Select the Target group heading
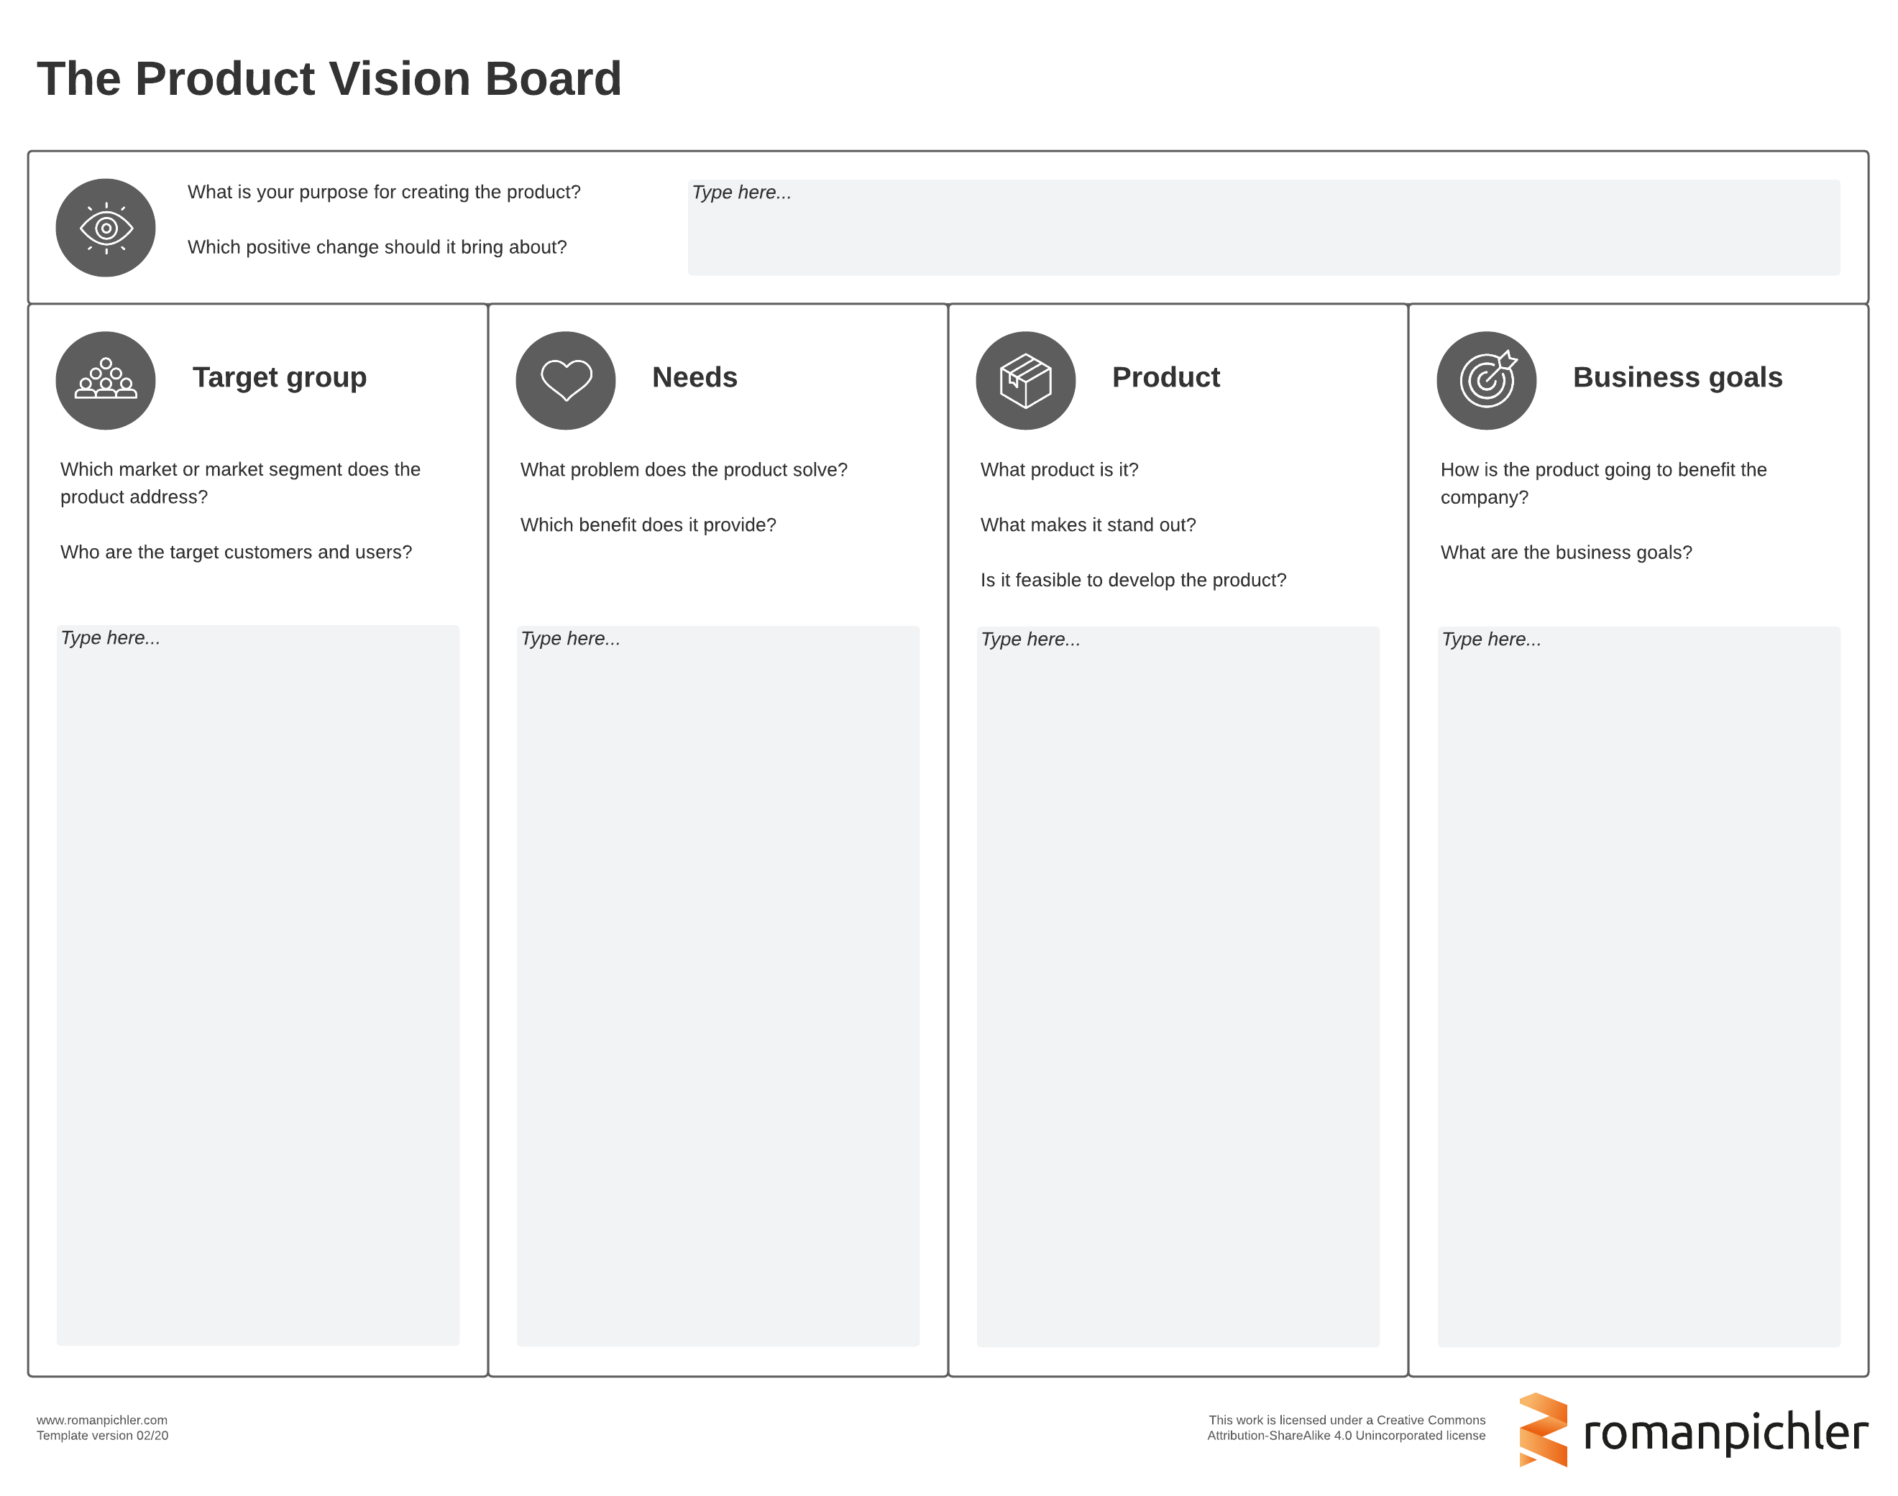Screen dimensions: 1898x1496 pyautogui.click(x=280, y=377)
